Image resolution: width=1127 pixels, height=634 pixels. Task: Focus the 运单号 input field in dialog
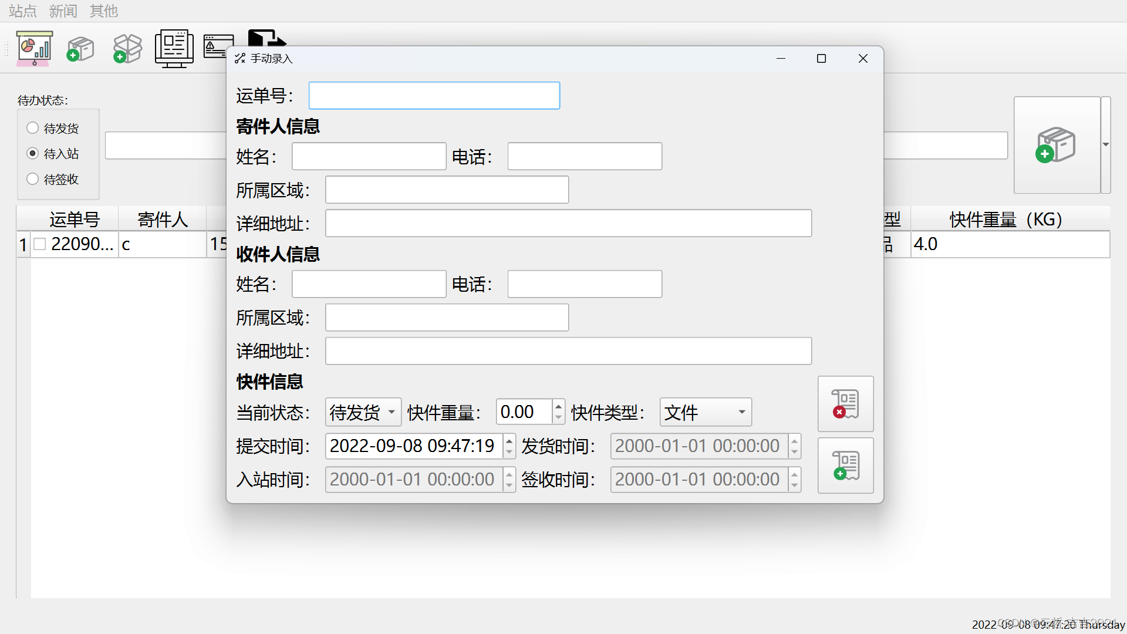(x=434, y=95)
